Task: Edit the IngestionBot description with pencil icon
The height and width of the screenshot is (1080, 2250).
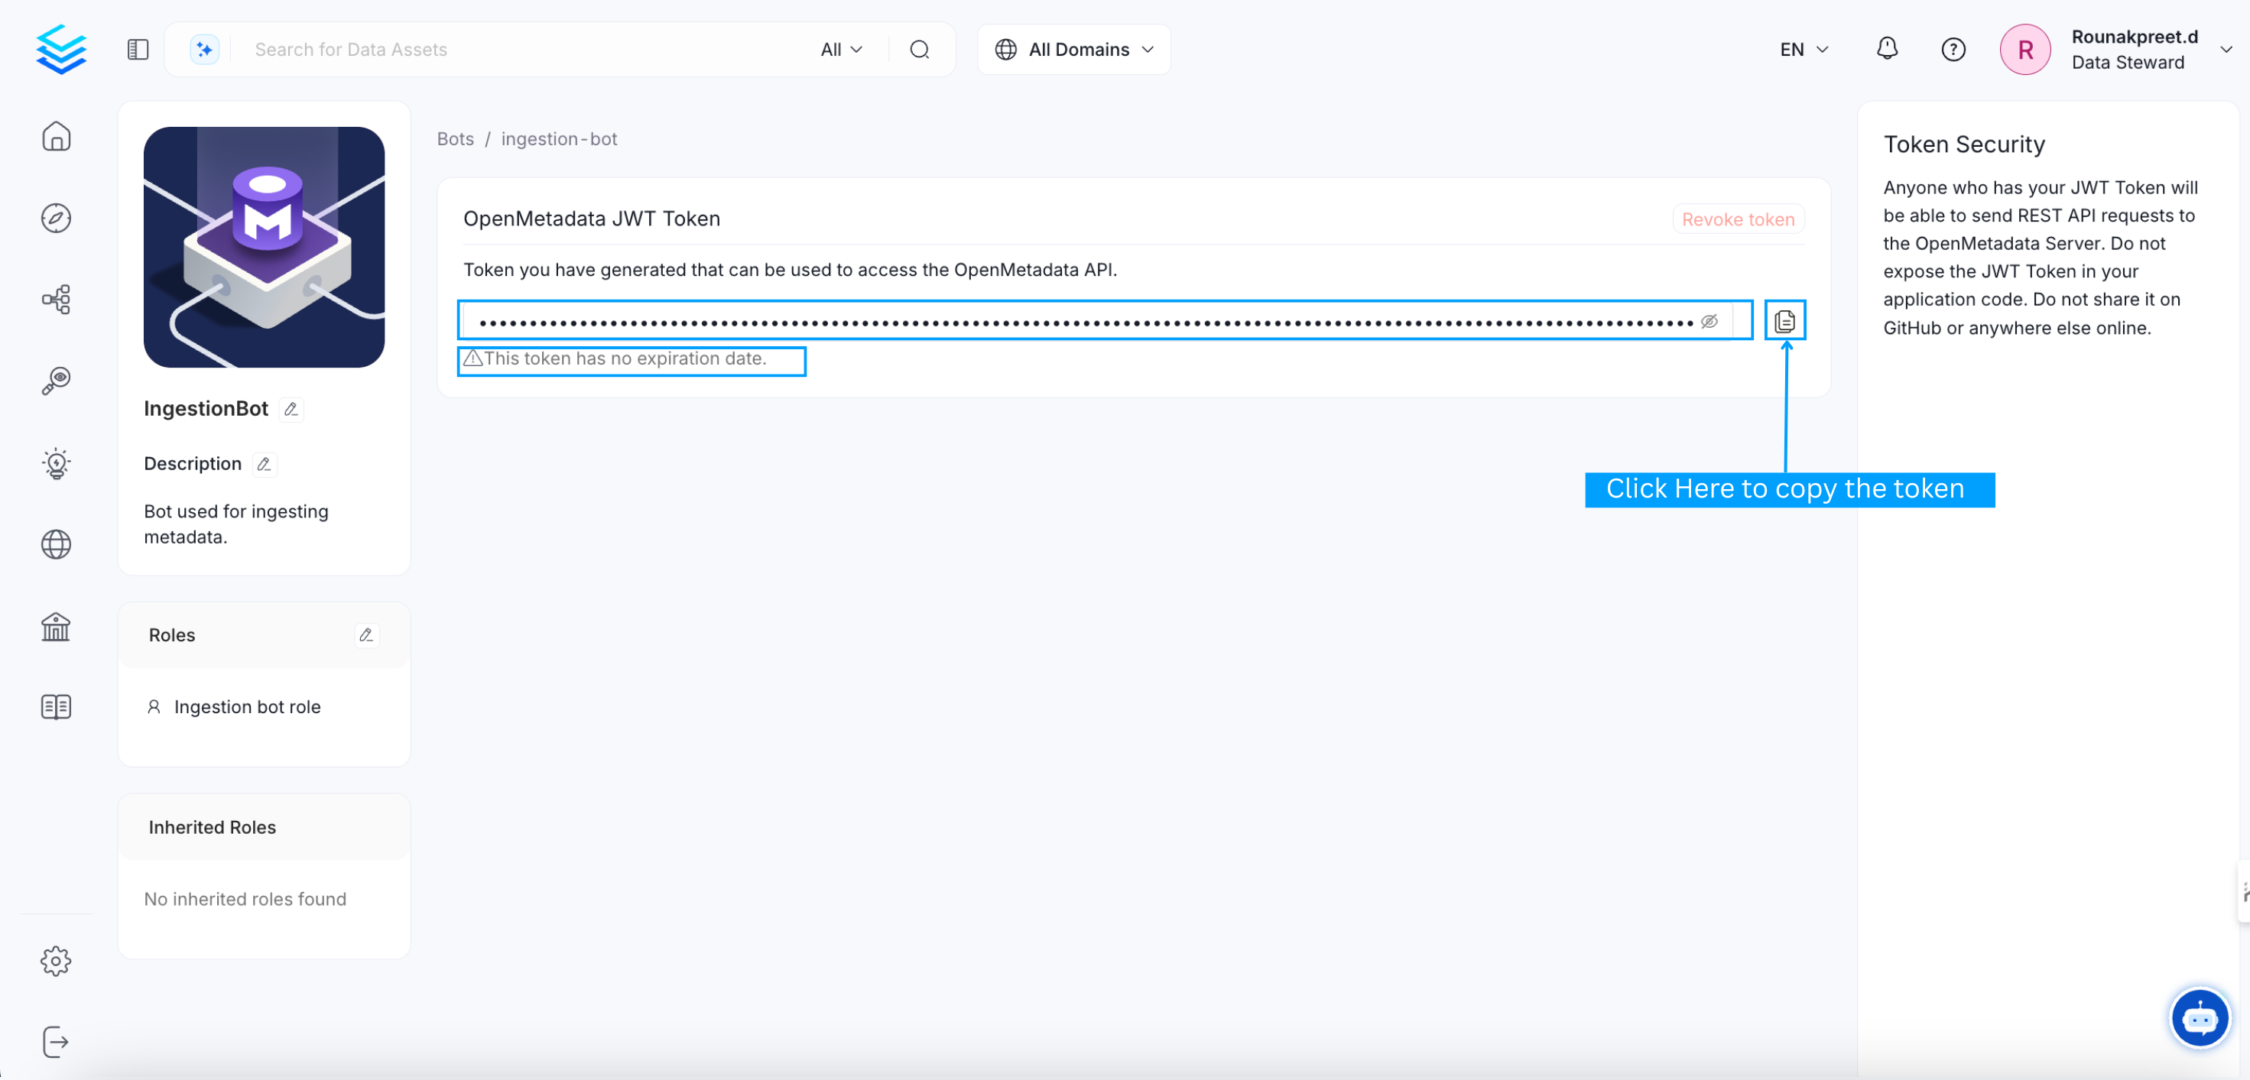Action: [x=264, y=464]
